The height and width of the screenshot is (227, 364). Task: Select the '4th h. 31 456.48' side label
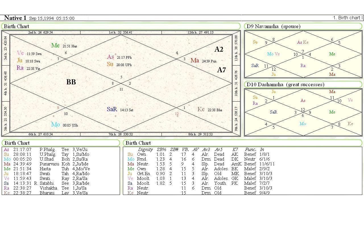6,83
